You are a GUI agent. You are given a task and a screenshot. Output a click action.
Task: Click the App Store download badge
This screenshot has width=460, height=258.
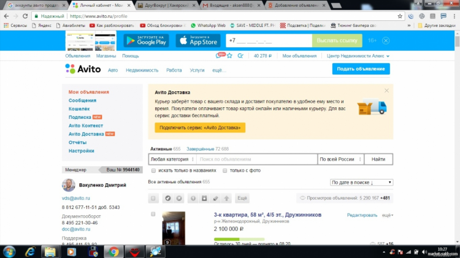point(198,40)
